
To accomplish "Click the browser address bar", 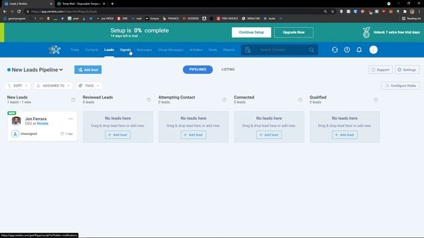I will 173,12.
